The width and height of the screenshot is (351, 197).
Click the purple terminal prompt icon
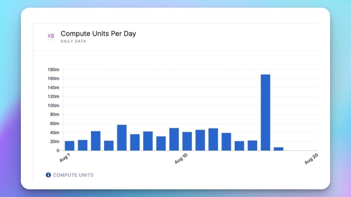[51, 36]
